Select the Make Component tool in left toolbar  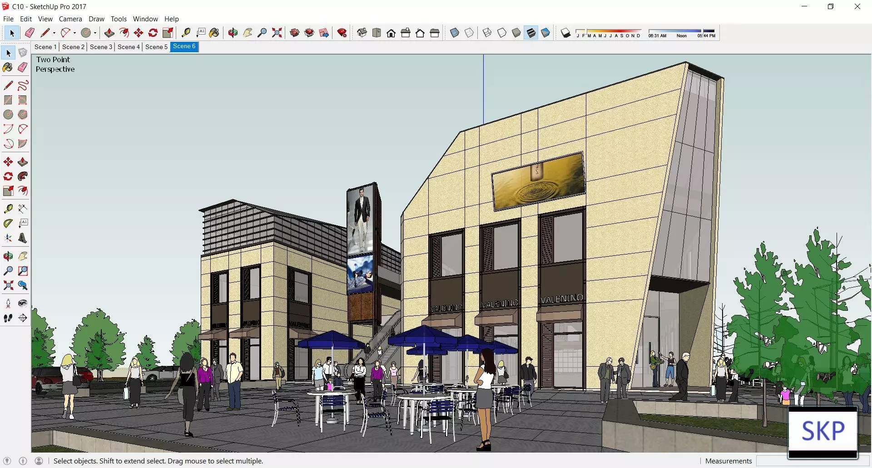[23, 53]
